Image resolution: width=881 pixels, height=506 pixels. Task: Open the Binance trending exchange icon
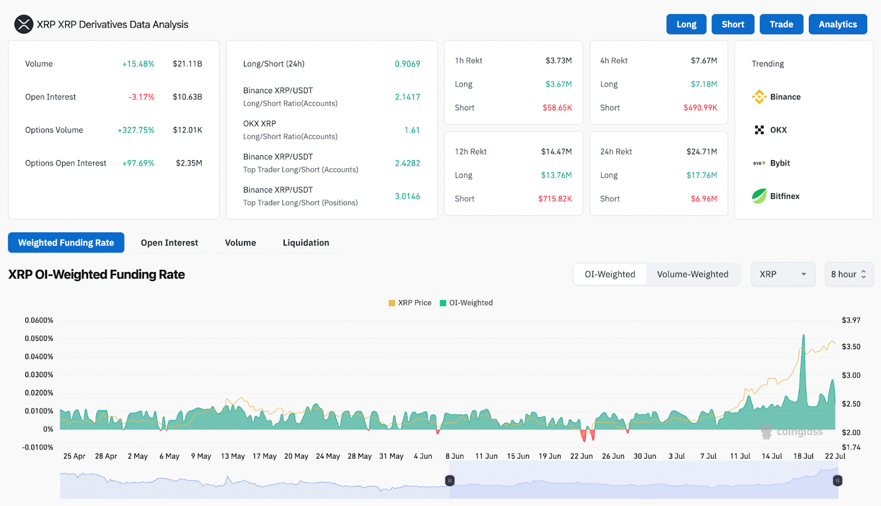(x=759, y=97)
